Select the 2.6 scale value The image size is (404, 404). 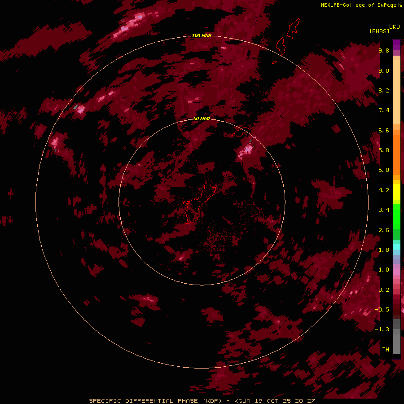(x=384, y=230)
